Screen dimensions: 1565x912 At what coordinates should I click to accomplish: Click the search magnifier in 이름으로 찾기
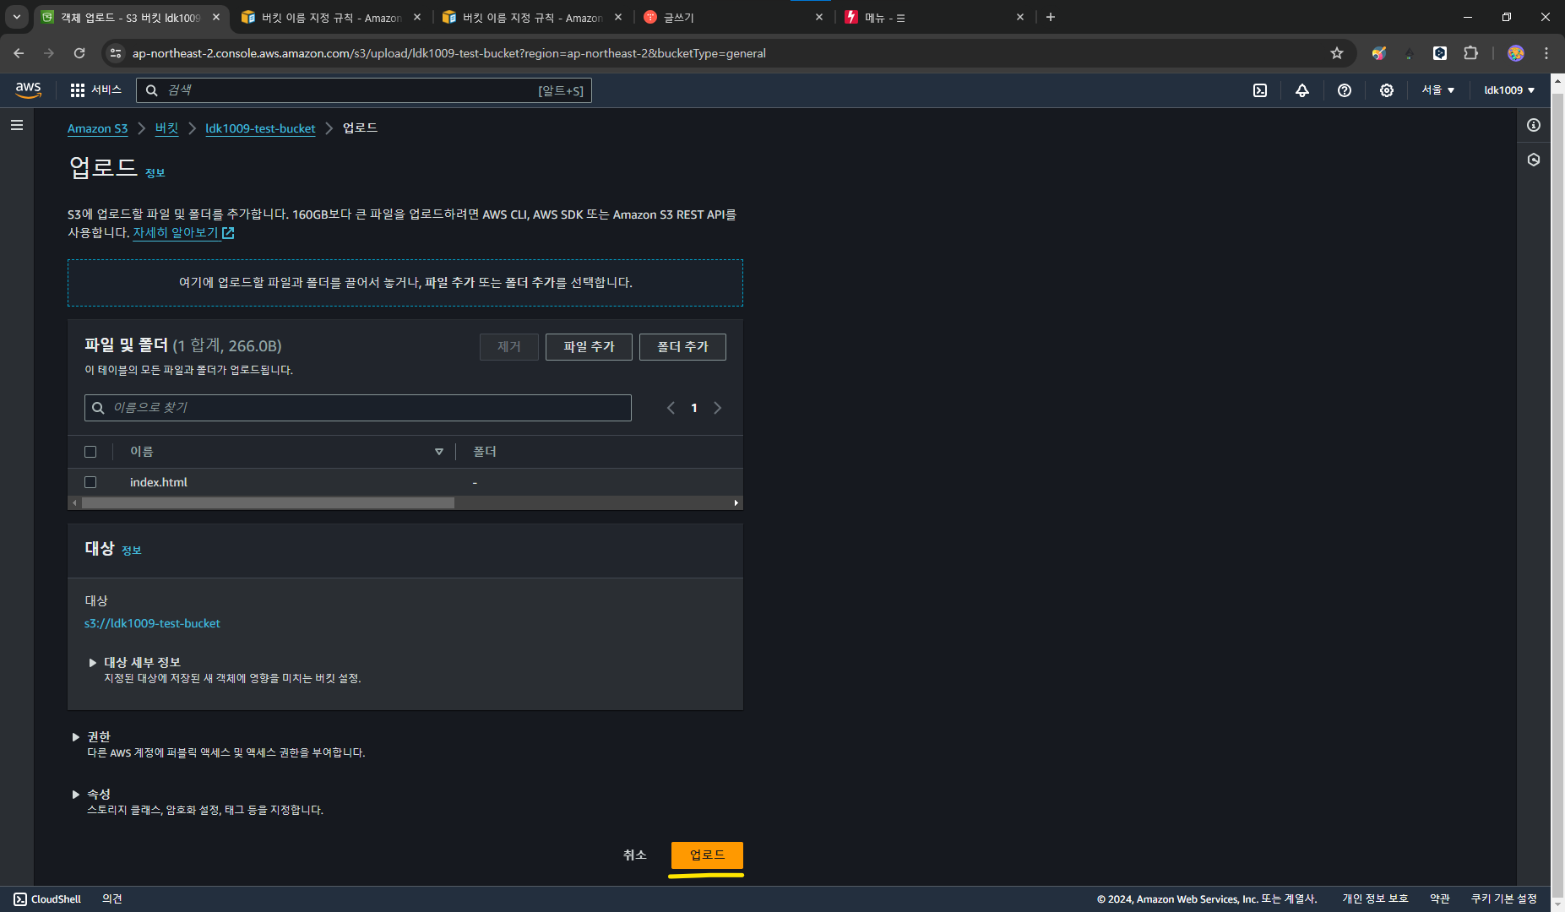[x=98, y=408]
